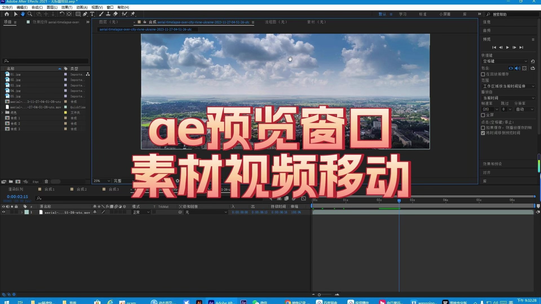The height and width of the screenshot is (304, 541).
Task: Select the Rotation tool
Action: pos(62,14)
